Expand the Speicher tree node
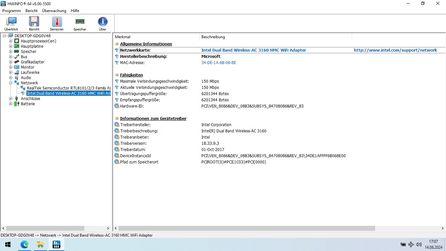This screenshot has width=446, height=251. tap(11, 52)
